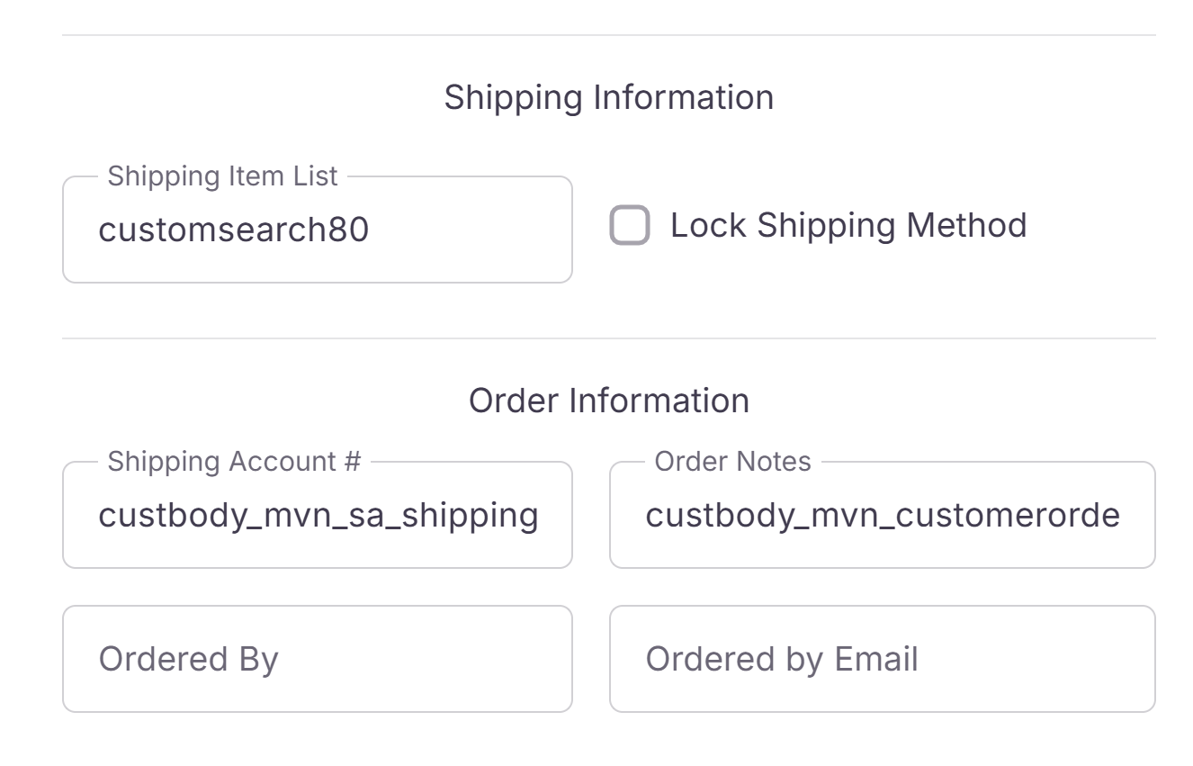1193x766 pixels.
Task: Enable the Lock Shipping Method checkbox
Action: tap(630, 225)
